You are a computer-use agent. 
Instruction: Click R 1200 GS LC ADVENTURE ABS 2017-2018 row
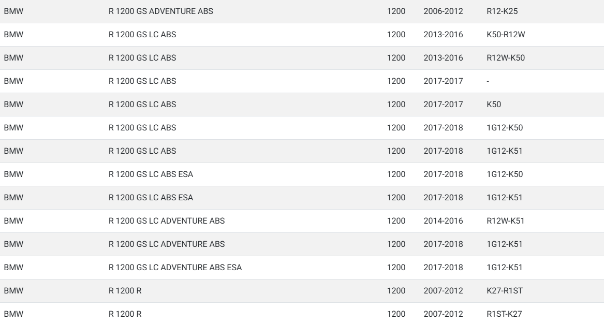pyautogui.click(x=302, y=244)
